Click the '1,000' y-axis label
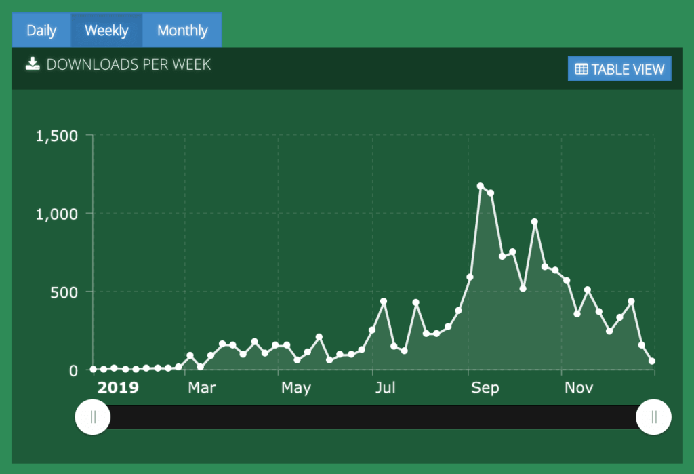 tap(57, 214)
